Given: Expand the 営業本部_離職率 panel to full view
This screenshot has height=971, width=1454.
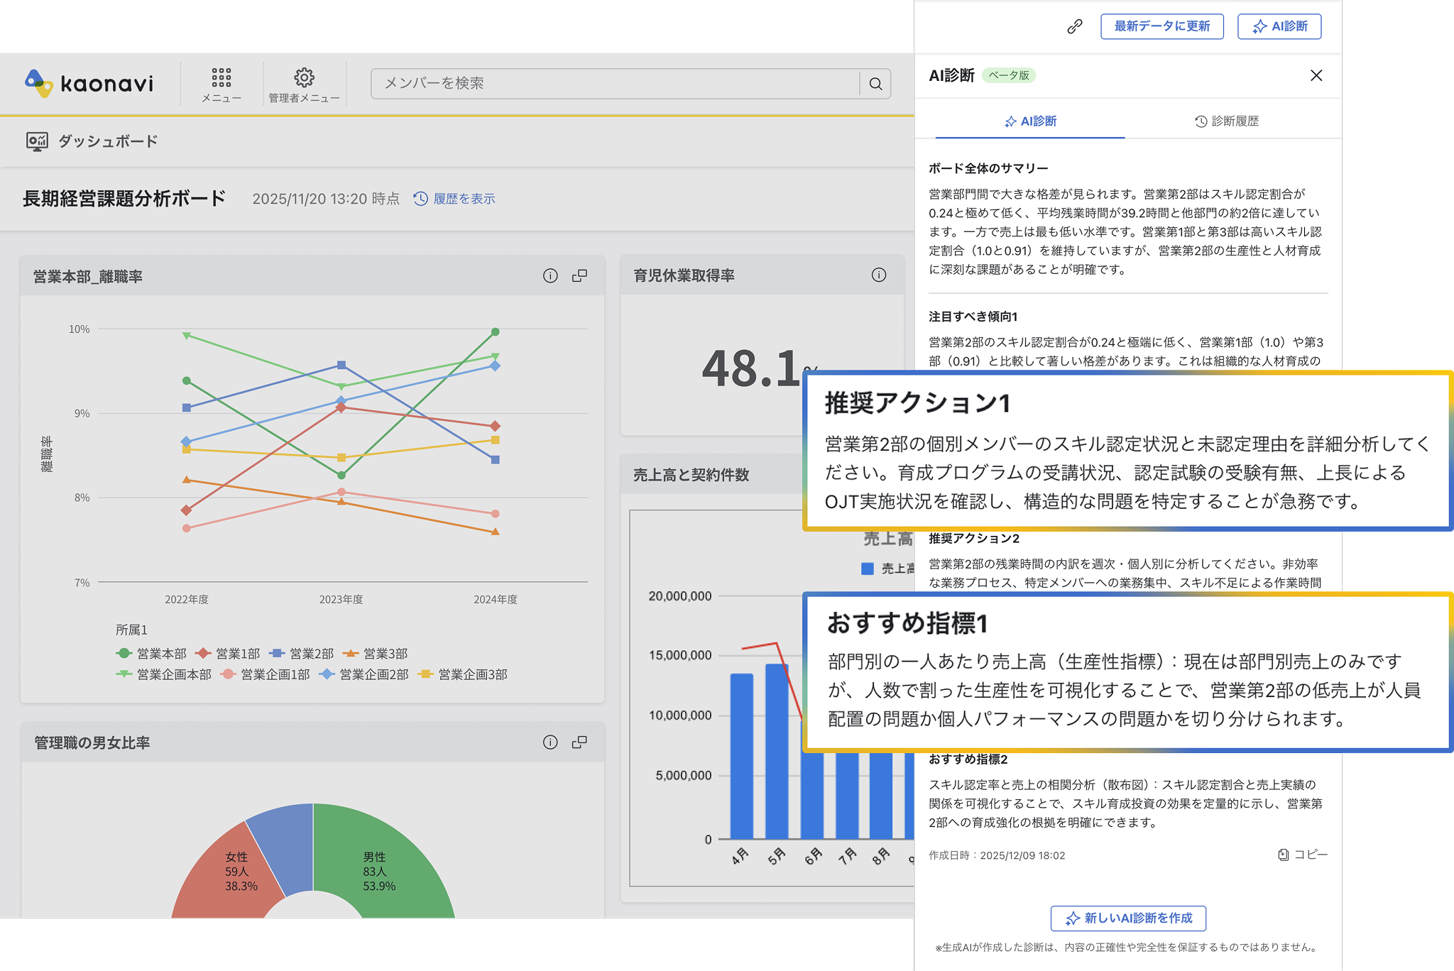Looking at the screenshot, I should click(x=579, y=275).
